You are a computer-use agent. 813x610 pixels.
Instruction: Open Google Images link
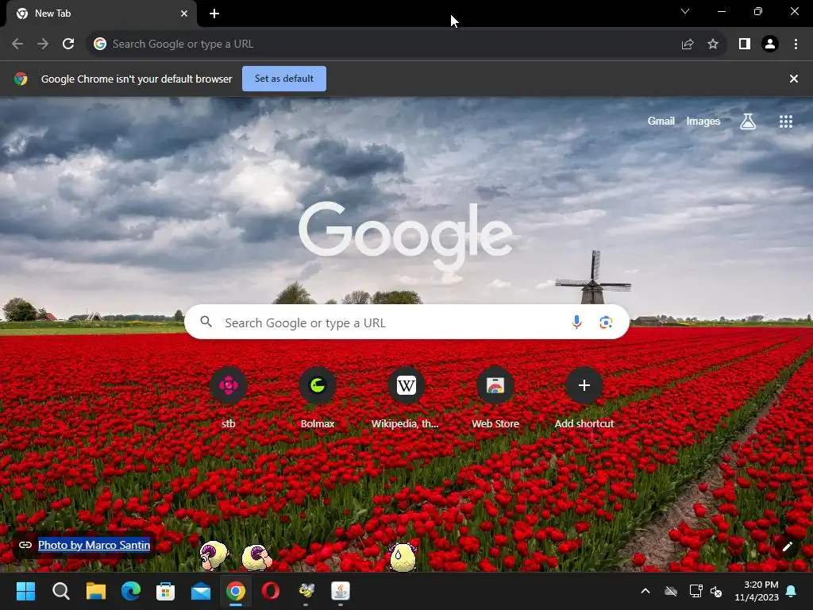point(703,121)
